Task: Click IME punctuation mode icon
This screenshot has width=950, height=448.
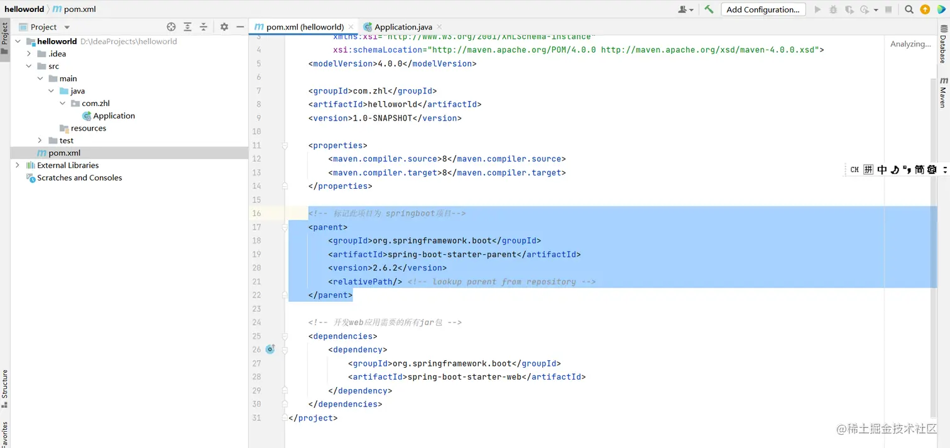Action: 907,169
